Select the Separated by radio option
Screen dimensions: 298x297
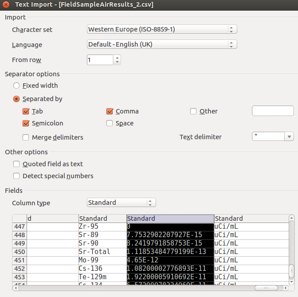(17, 99)
